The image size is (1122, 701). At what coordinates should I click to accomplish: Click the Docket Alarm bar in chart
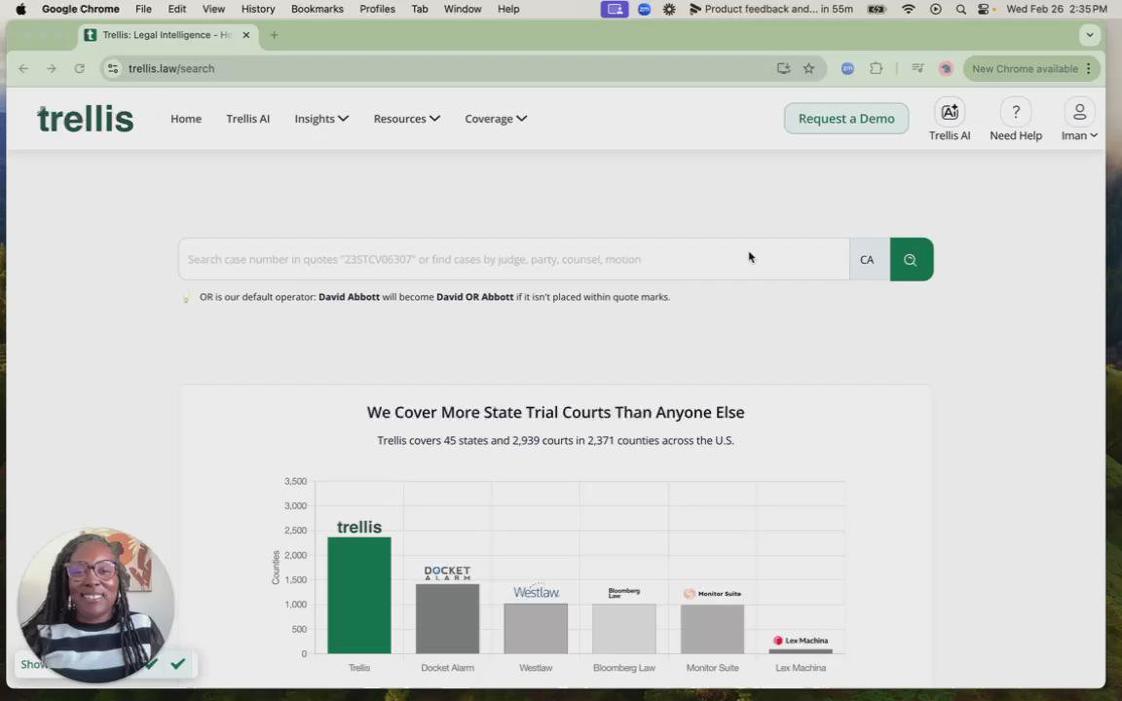pos(447,619)
